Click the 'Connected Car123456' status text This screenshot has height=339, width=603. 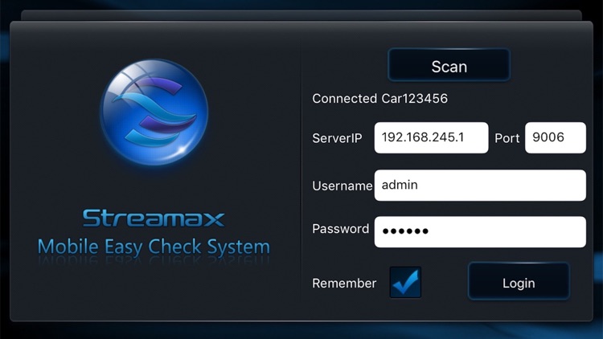[380, 98]
